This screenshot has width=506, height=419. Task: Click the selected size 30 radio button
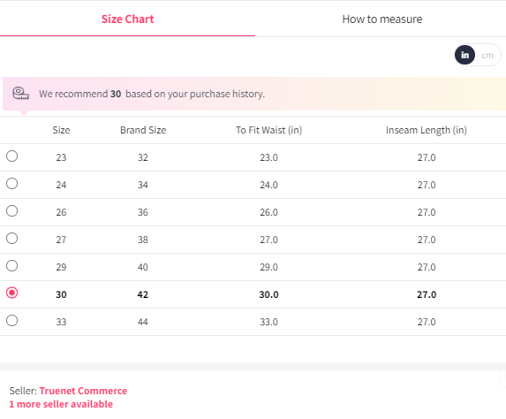(12, 293)
